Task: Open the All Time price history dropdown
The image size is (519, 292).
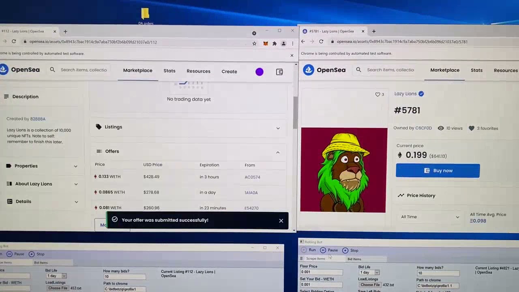Action: click(430, 217)
